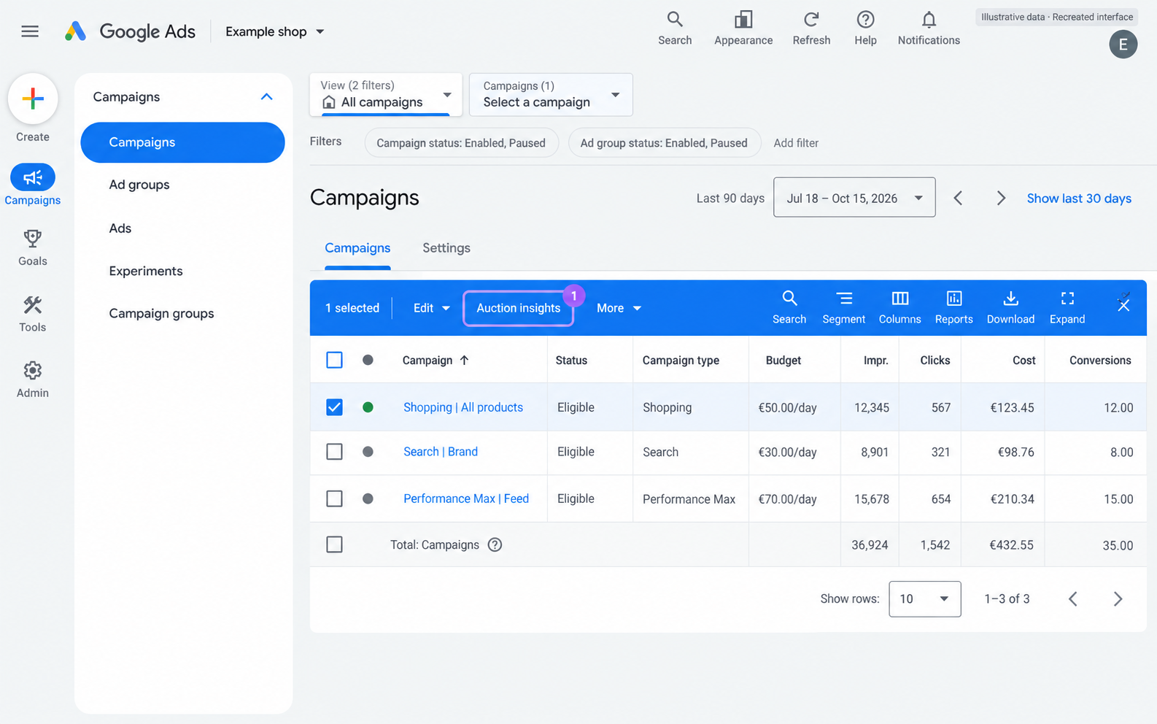This screenshot has height=724, width=1157.
Task: Open Segment options in table toolbar
Action: tap(844, 307)
